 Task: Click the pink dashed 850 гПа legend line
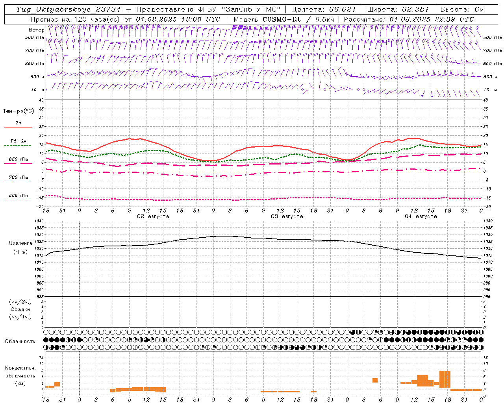[x=17, y=164]
